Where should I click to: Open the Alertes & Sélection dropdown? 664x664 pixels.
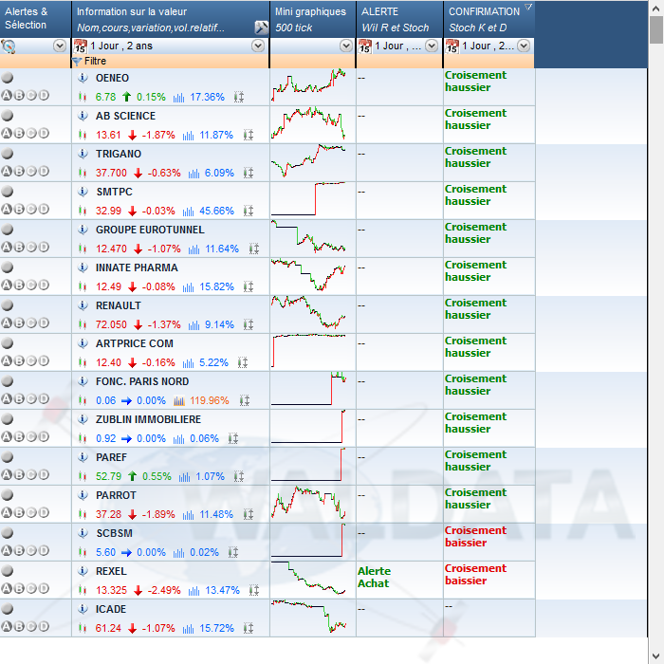click(60, 46)
